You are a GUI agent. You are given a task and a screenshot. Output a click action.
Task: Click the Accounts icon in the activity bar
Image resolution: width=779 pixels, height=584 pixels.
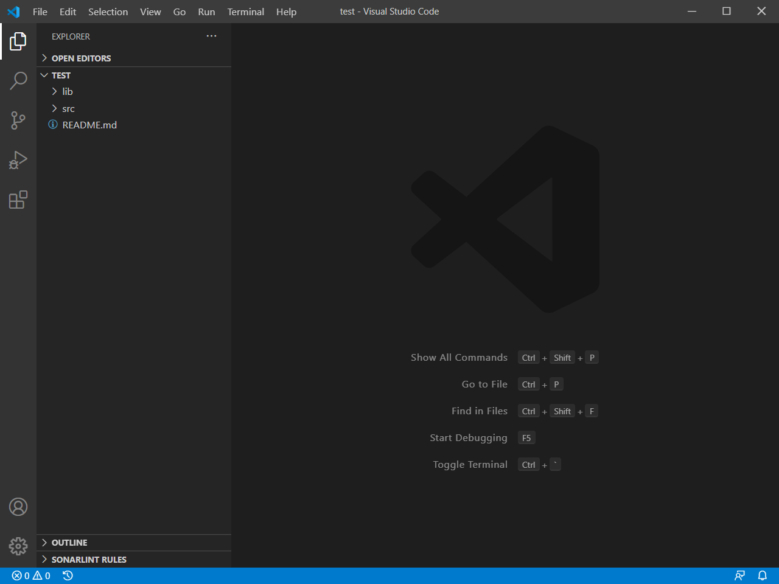tap(18, 507)
